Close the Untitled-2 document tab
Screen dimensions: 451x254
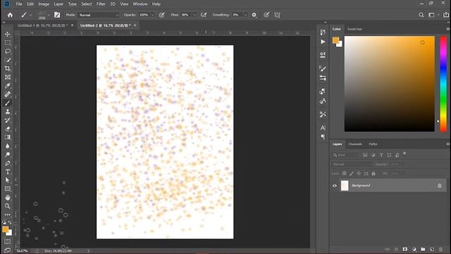pyautogui.click(x=135, y=25)
